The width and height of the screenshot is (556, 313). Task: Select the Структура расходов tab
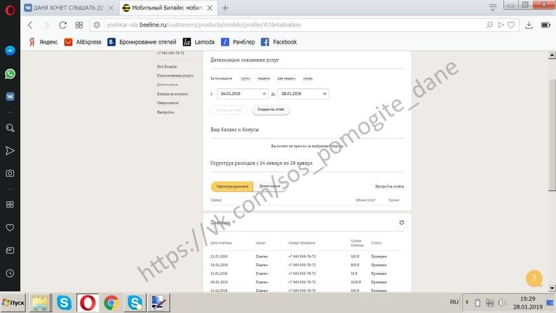coord(232,187)
